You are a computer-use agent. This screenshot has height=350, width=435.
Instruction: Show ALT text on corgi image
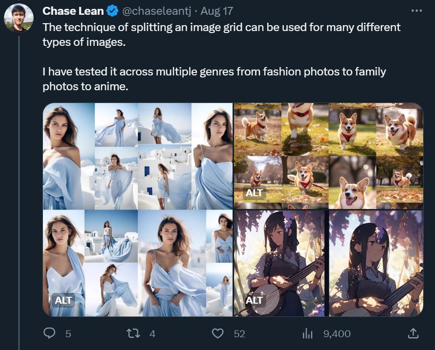[x=254, y=193]
